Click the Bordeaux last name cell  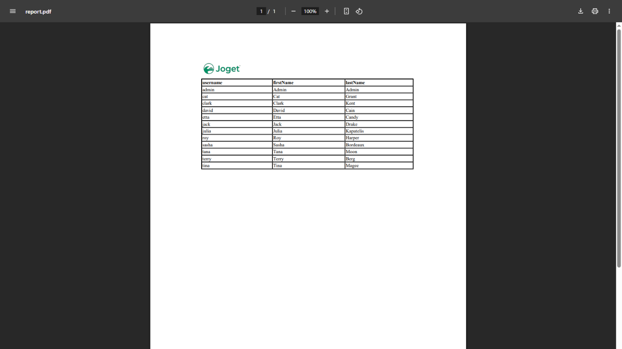355,145
